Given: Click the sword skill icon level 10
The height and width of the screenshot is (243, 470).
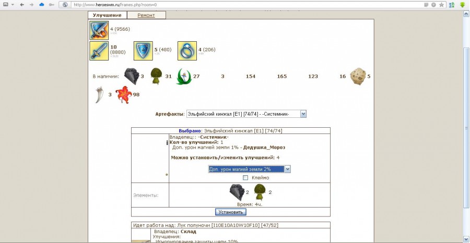Looking at the screenshot, I should 99,51.
